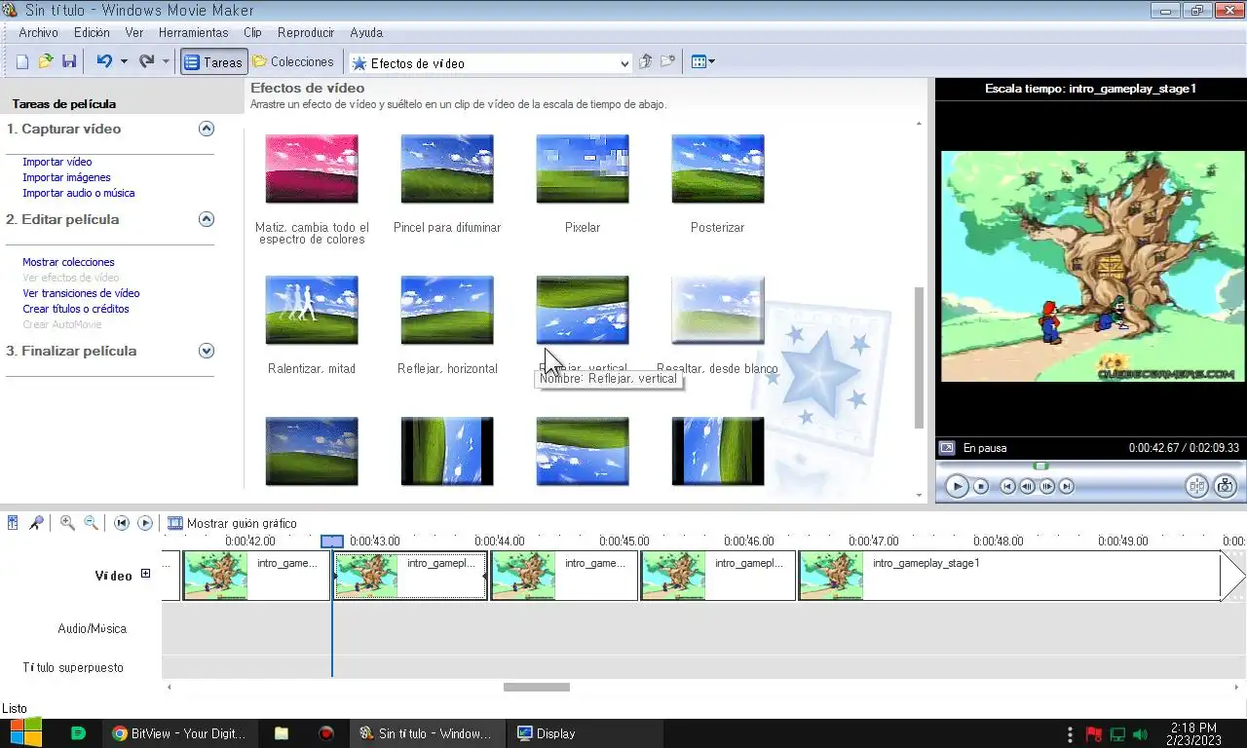Screen dimensions: 1247x748
Task: Toggle the Colecciones pane button
Action: point(293,61)
